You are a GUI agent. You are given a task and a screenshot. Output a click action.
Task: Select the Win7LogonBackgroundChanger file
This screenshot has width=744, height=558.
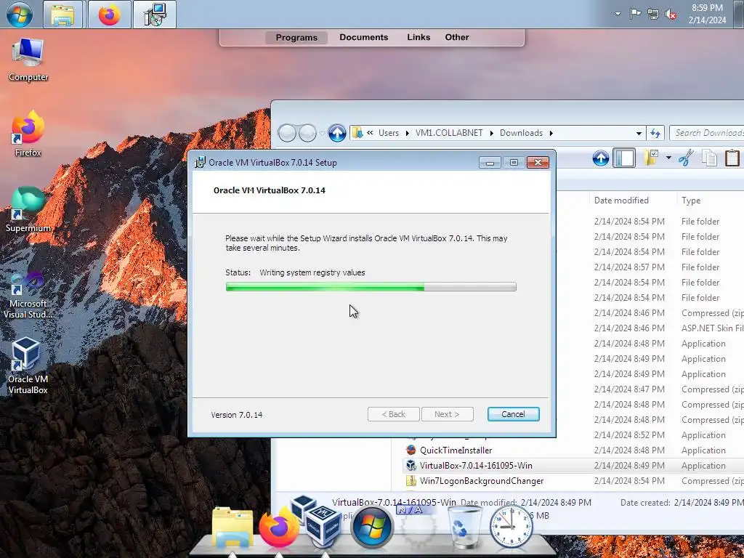point(482,481)
